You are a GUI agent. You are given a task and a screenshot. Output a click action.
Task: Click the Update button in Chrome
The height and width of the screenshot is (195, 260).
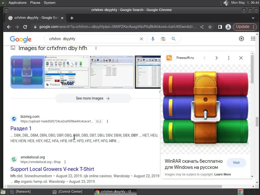click(x=242, y=27)
